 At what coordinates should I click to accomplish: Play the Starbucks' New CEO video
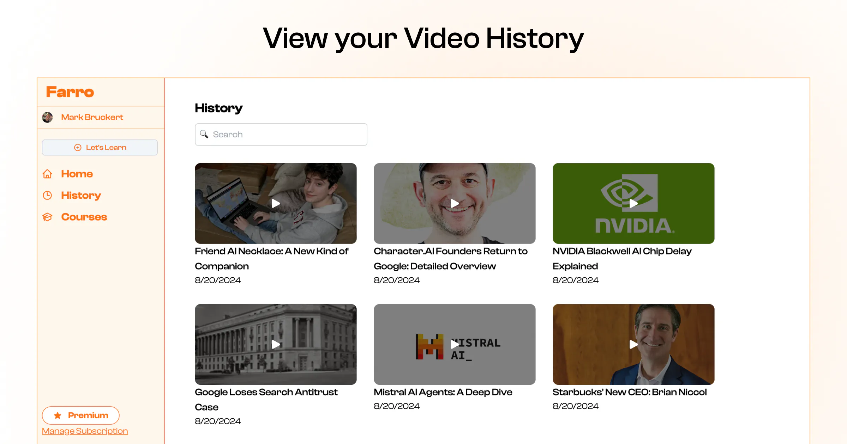(x=633, y=344)
